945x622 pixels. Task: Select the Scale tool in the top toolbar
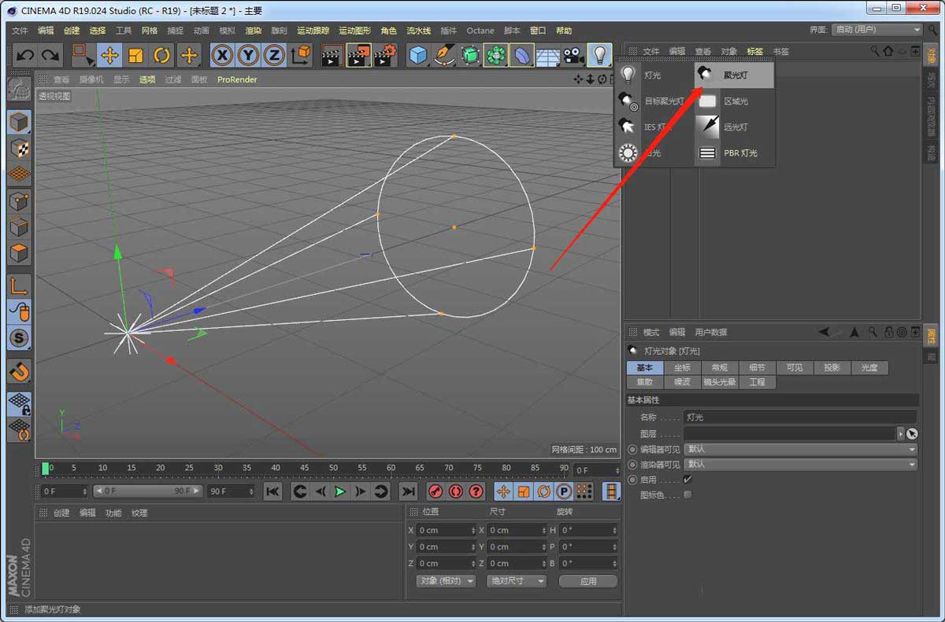tap(136, 55)
